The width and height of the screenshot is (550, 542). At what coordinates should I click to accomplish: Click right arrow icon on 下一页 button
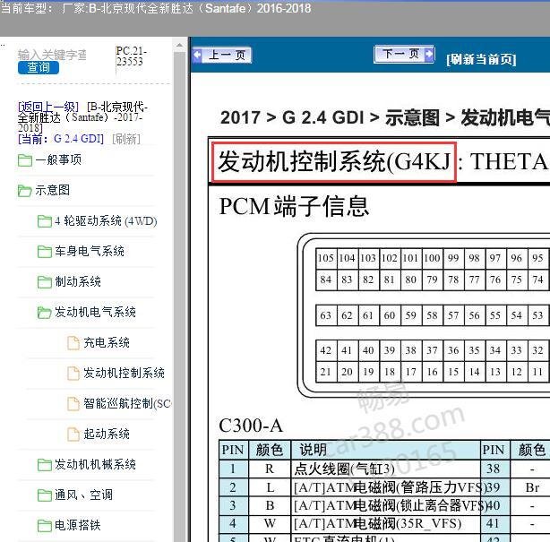click(x=429, y=54)
